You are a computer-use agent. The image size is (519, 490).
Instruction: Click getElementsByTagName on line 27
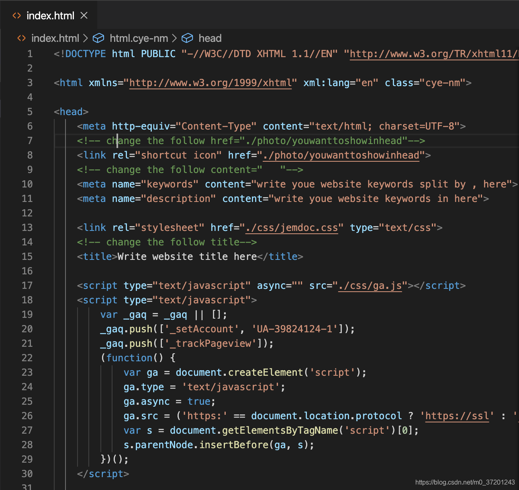[x=280, y=430]
